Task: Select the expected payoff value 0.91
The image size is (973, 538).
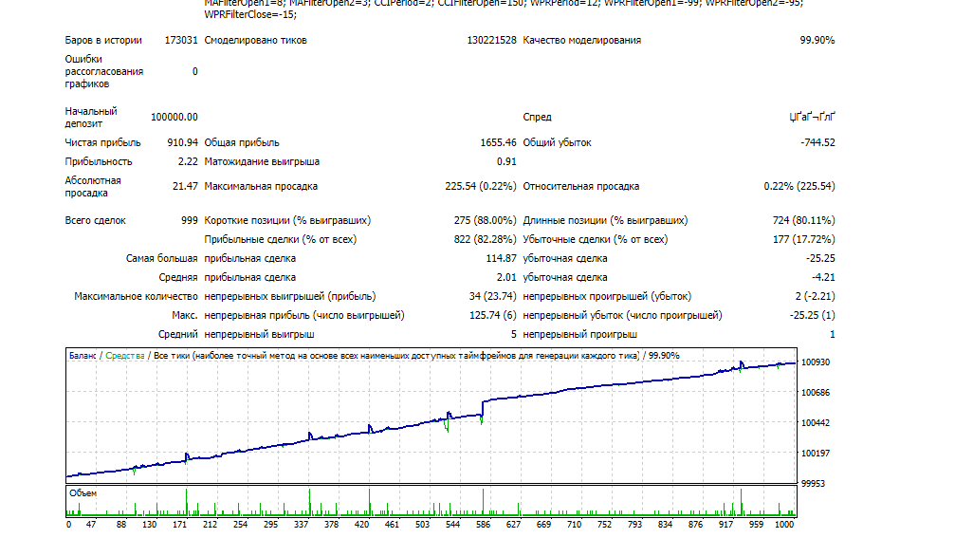Action: click(506, 162)
